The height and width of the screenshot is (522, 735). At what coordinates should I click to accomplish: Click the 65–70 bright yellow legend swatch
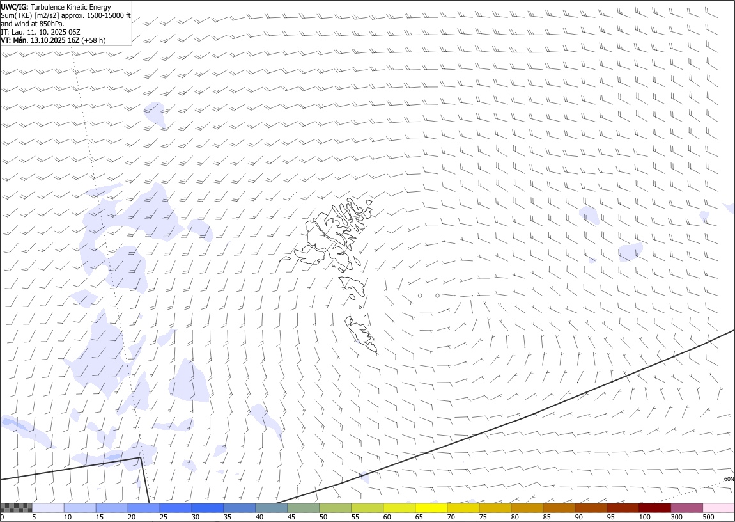click(431, 508)
